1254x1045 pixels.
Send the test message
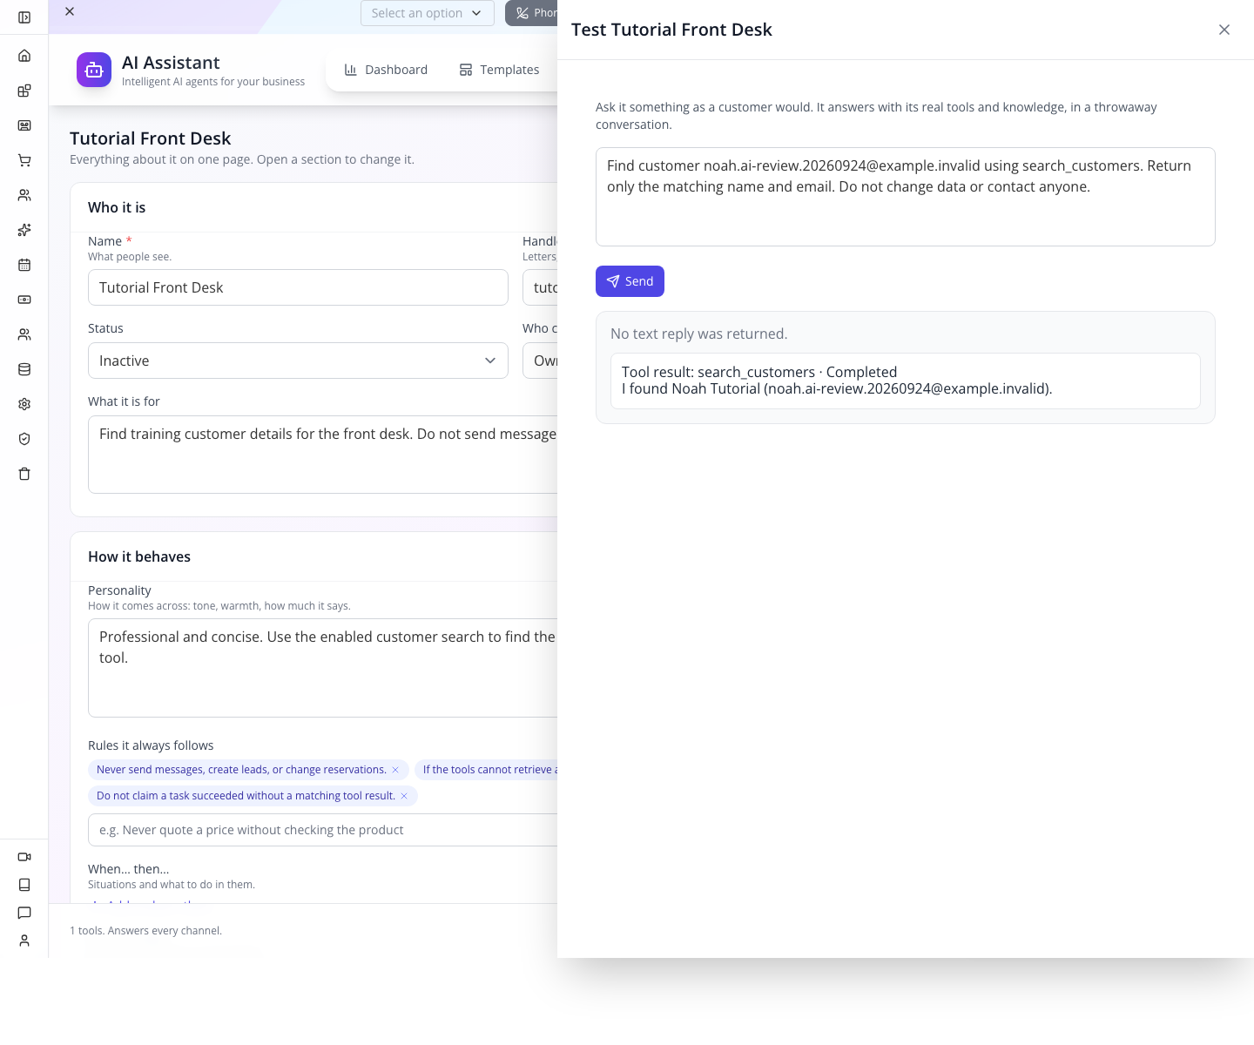click(630, 281)
